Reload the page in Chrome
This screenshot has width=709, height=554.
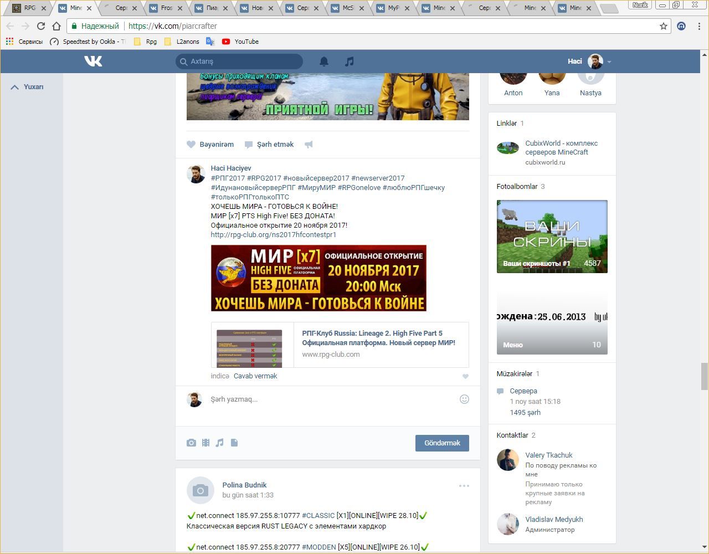point(40,26)
